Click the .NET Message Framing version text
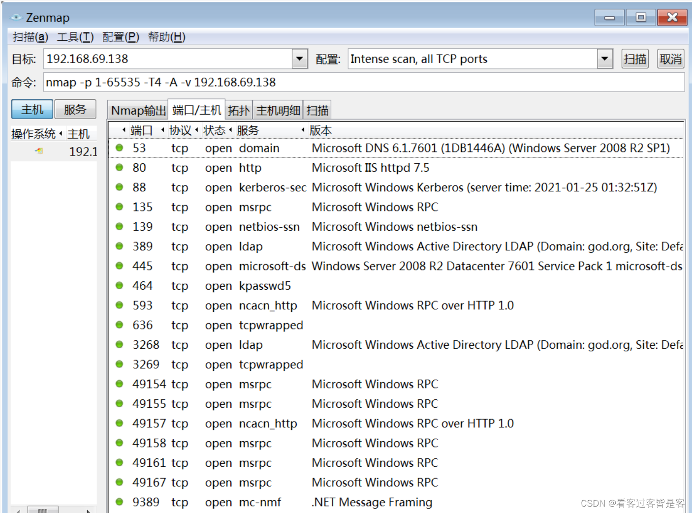This screenshot has width=692, height=513. [x=372, y=502]
